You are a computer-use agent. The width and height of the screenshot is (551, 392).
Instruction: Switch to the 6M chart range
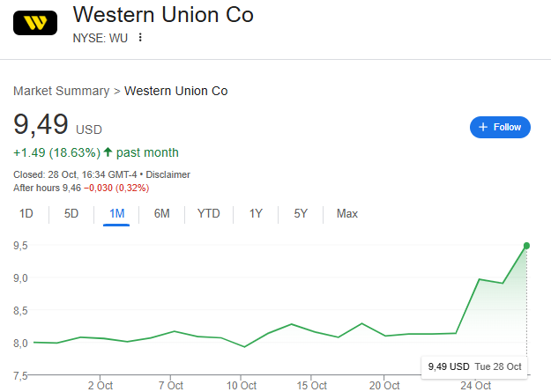pyautogui.click(x=162, y=213)
